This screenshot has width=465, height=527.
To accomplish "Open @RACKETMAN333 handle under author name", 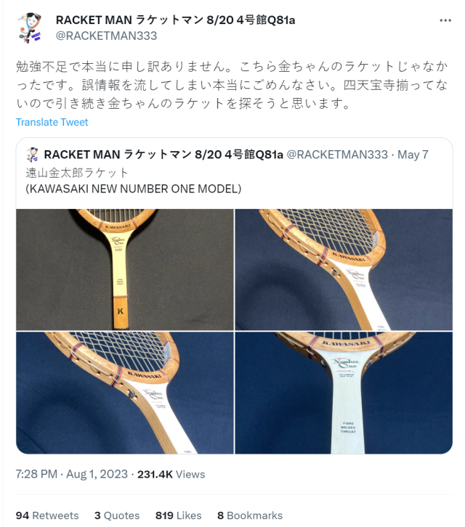I will (106, 36).
